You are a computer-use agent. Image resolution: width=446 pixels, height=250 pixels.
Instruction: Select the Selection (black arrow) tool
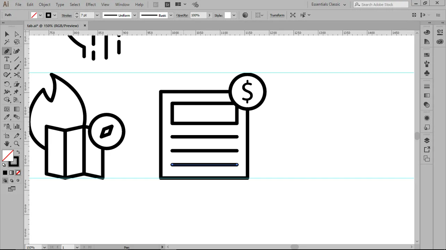7,34
